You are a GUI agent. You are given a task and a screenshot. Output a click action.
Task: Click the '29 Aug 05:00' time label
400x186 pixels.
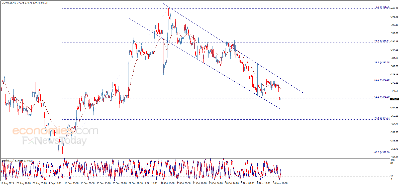coord(40,183)
